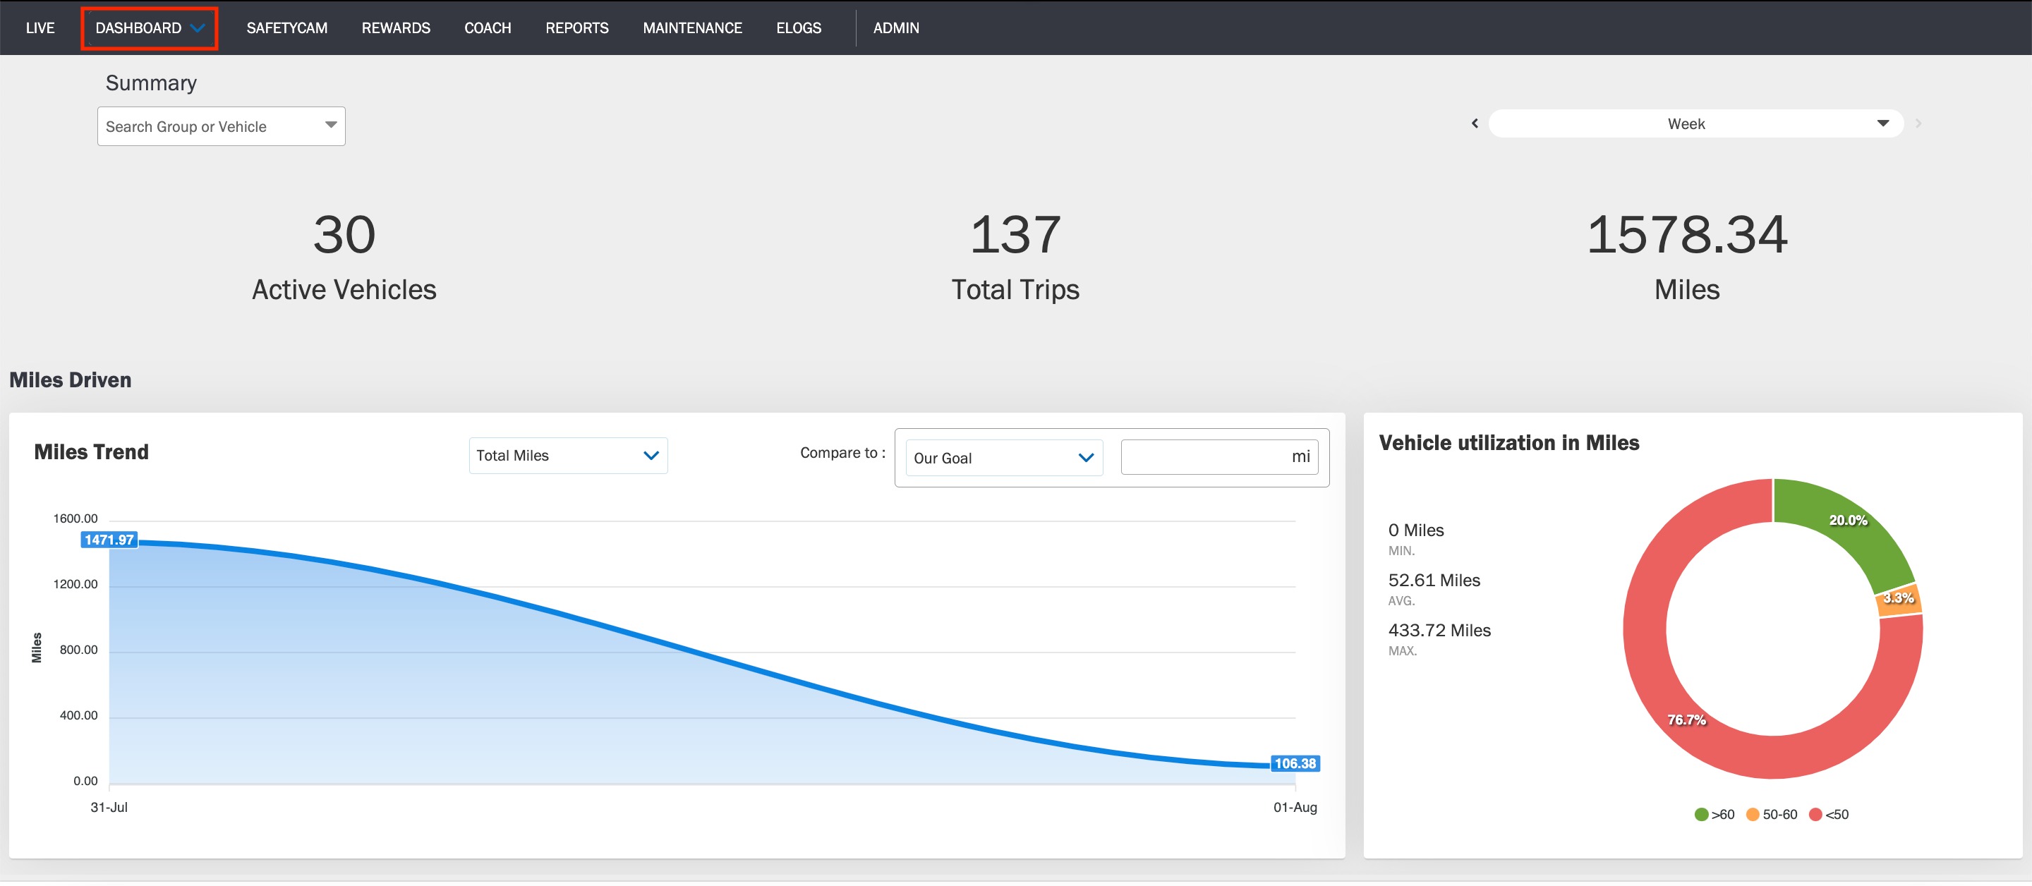Click the goal miles input field
This screenshot has height=886, width=2032.
tap(1218, 457)
